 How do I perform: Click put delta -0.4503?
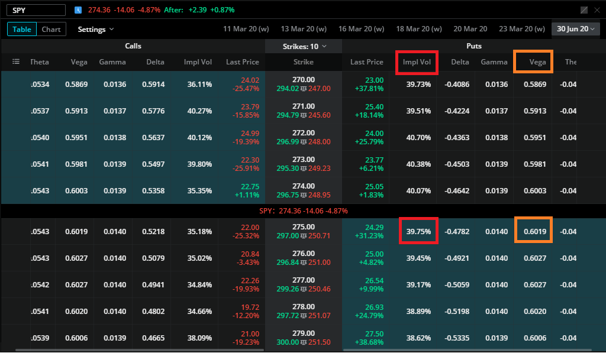457,164
